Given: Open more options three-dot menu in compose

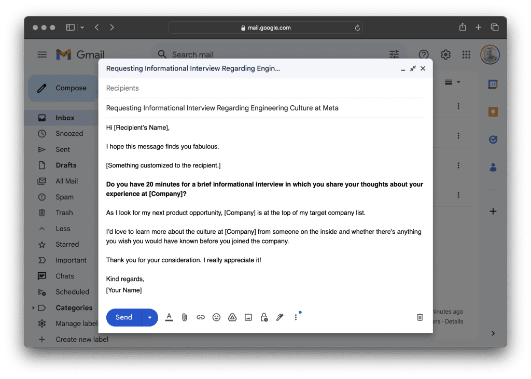Looking at the screenshot, I should [x=296, y=317].
